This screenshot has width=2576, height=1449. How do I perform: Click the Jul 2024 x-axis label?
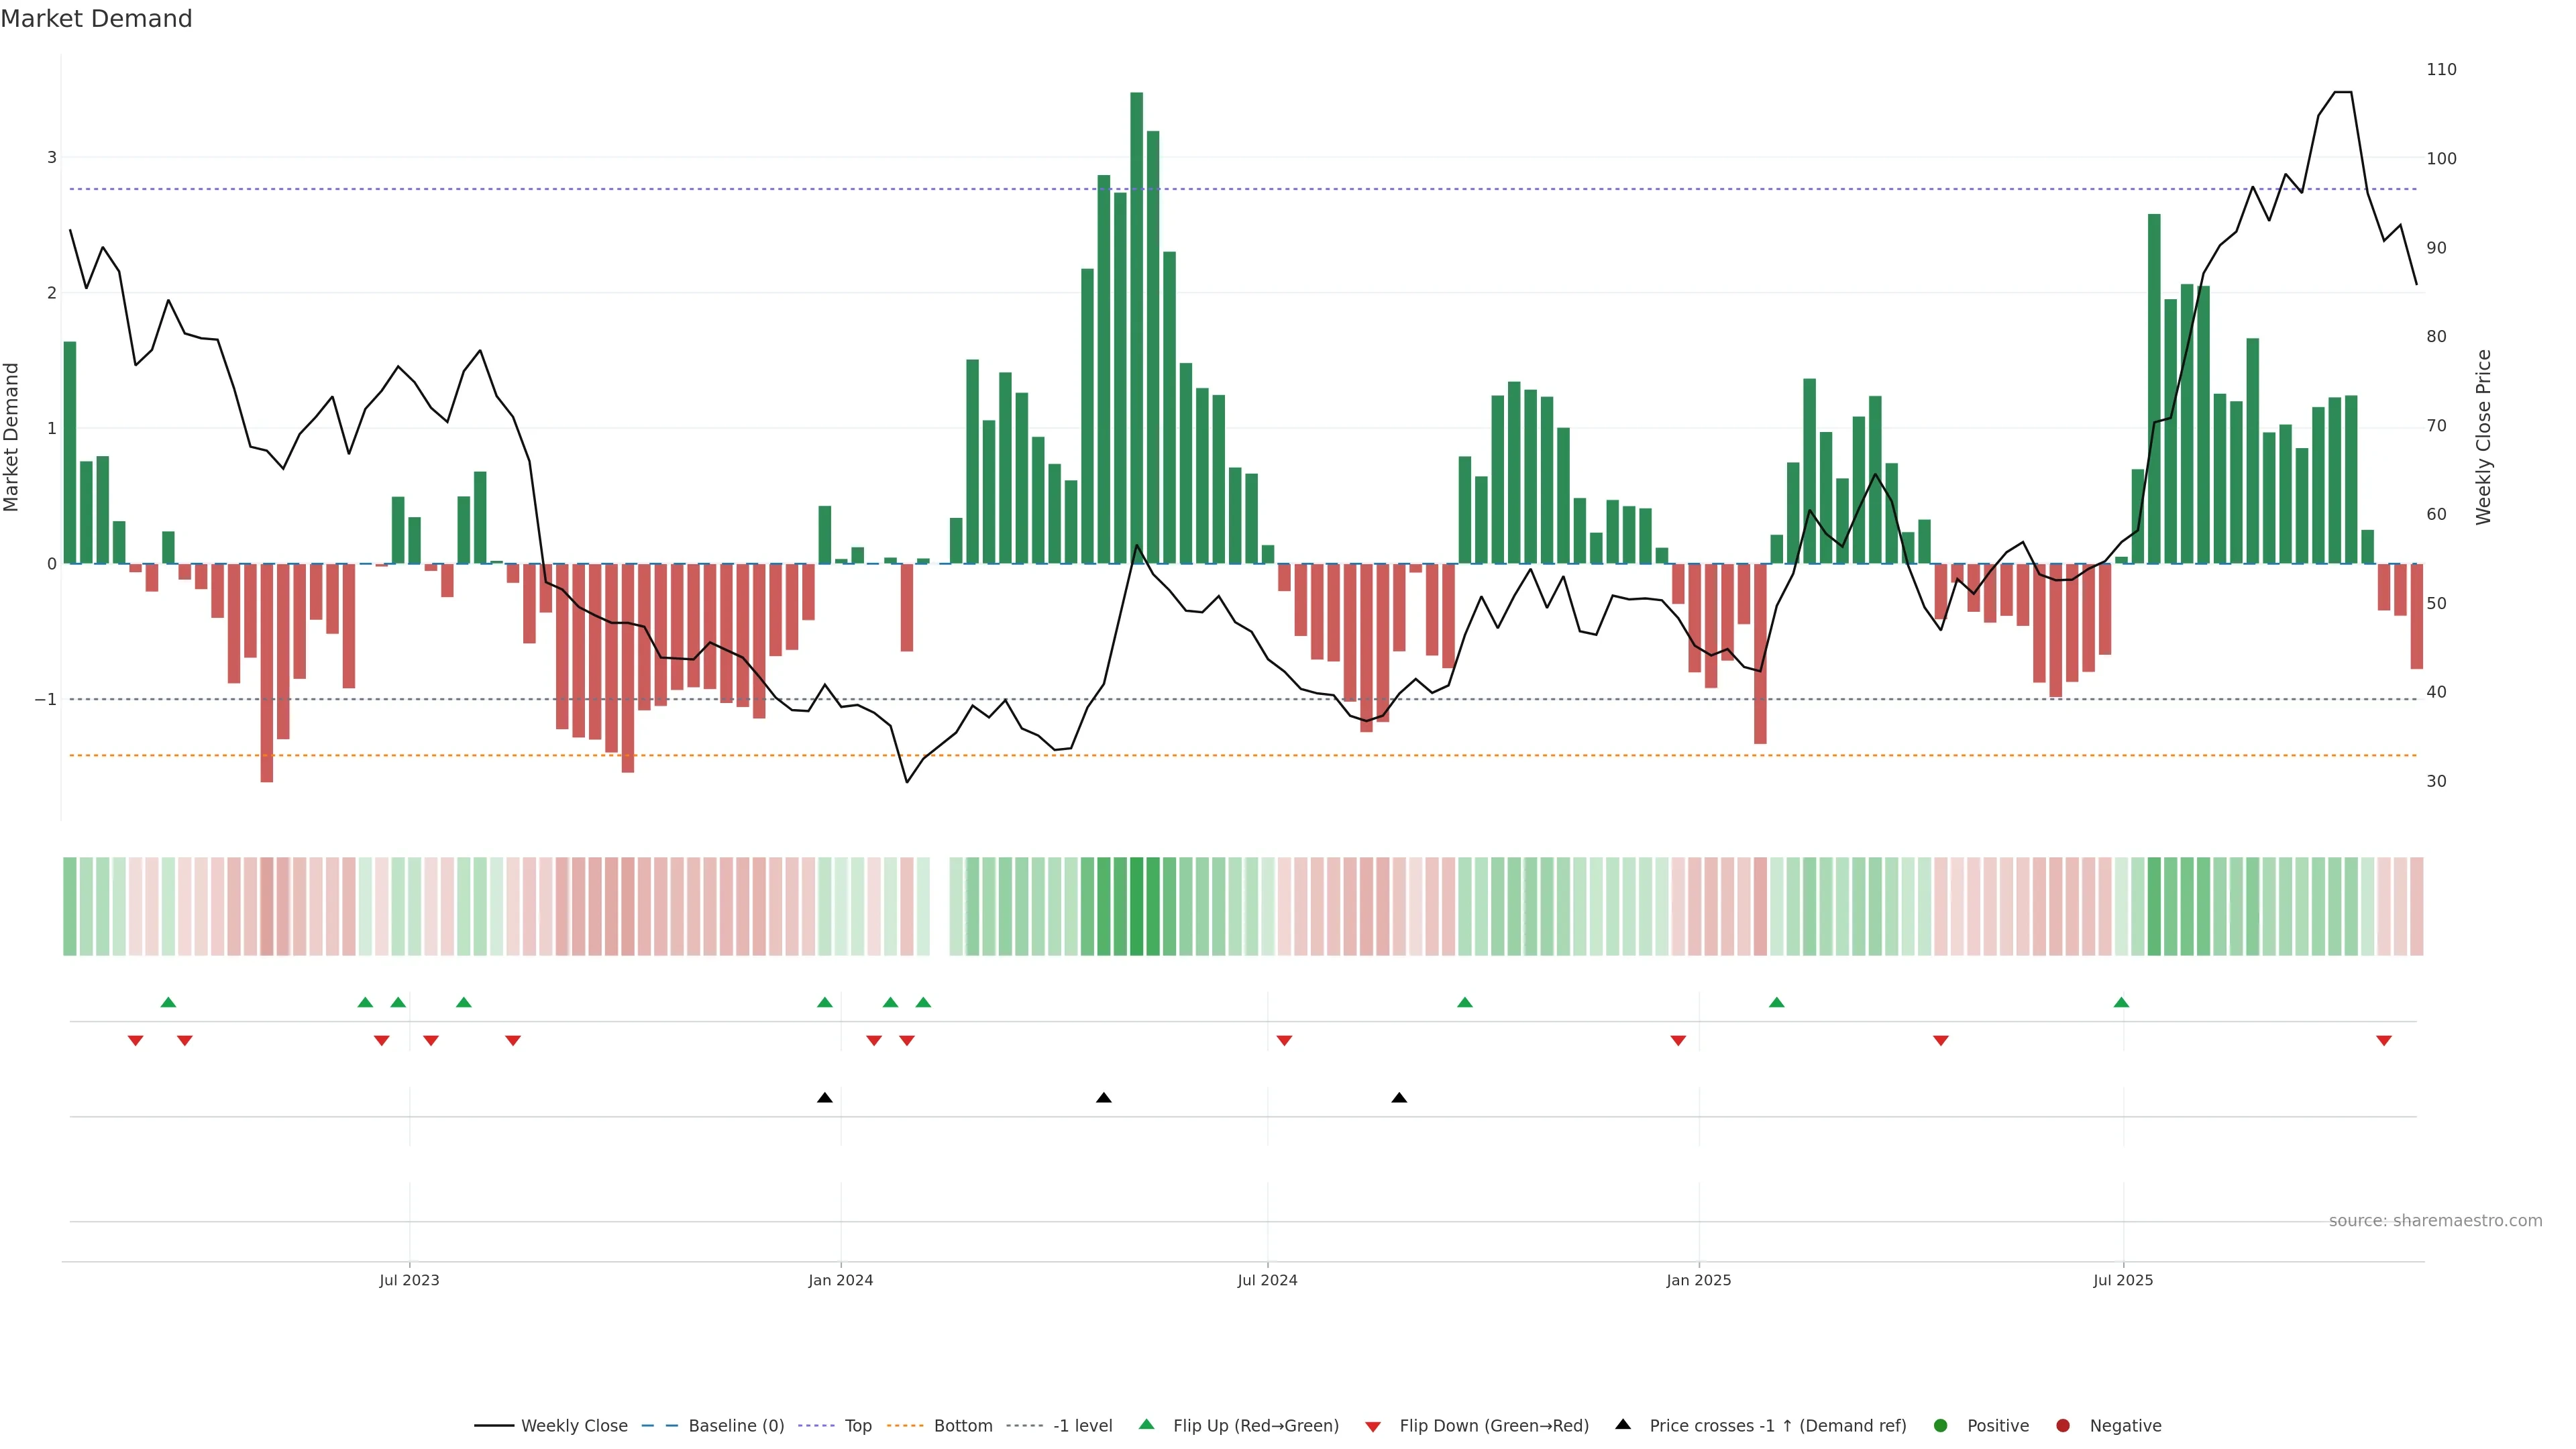point(1267,1280)
